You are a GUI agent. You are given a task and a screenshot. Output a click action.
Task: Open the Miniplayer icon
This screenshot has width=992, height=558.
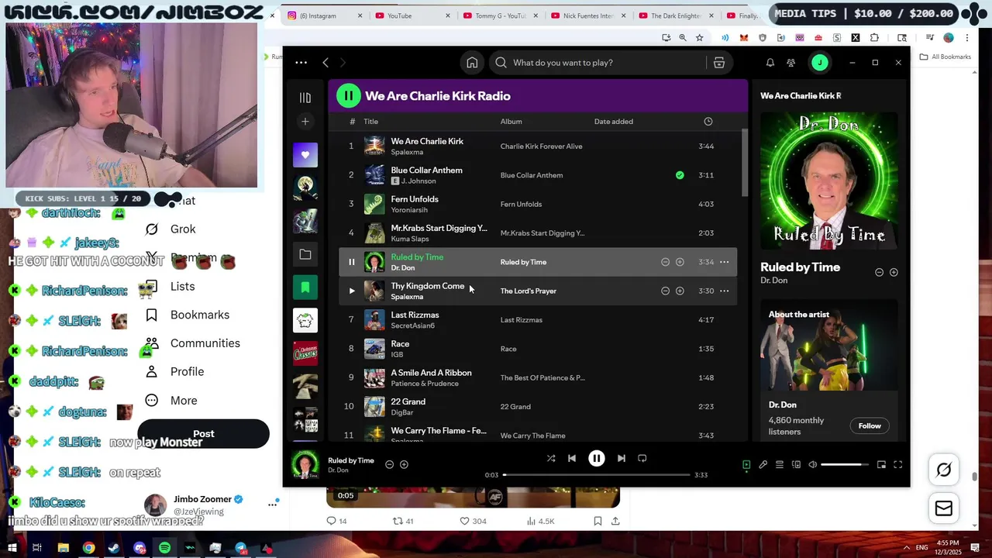[881, 464]
